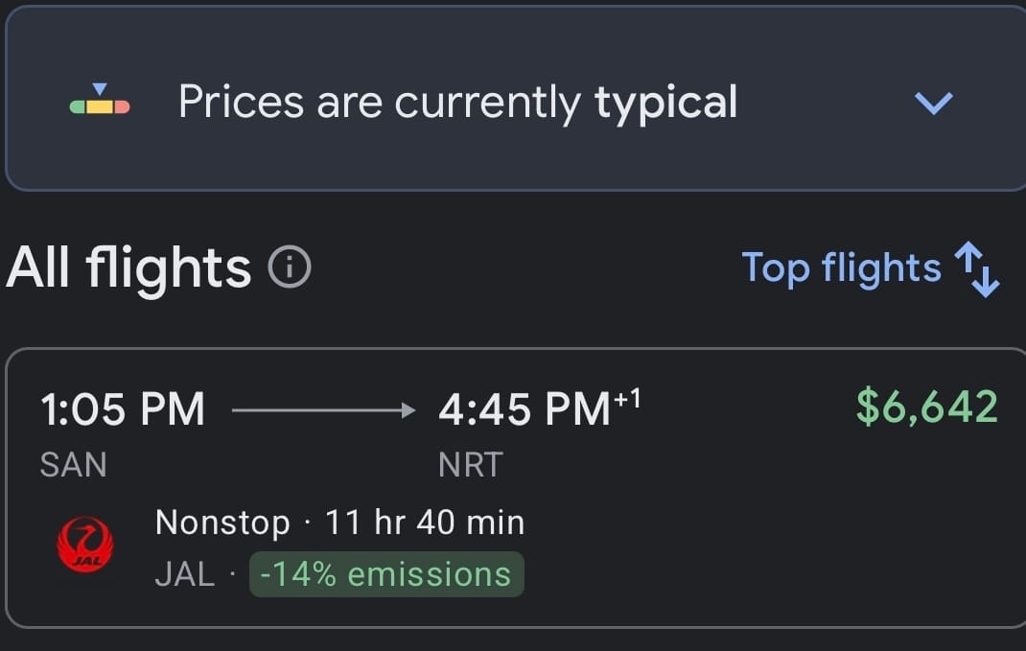Click the JAL airline name text
The height and width of the screenshot is (651, 1026).
pos(184,574)
